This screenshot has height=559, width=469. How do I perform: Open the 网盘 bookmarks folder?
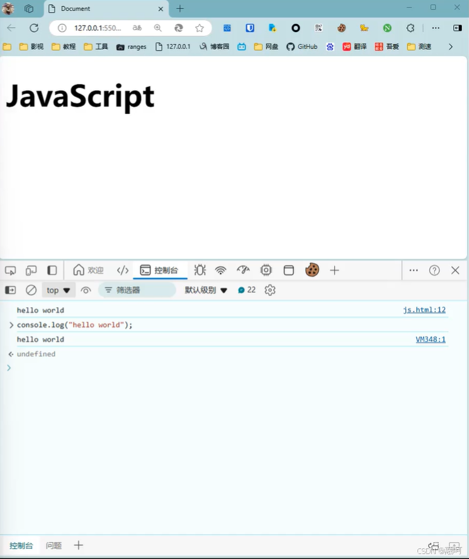coord(266,47)
